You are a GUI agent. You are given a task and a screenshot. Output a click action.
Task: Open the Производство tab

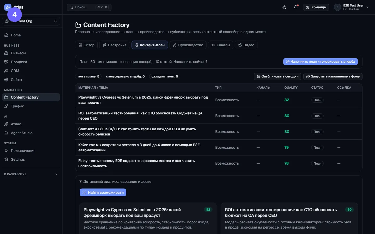coord(188,45)
